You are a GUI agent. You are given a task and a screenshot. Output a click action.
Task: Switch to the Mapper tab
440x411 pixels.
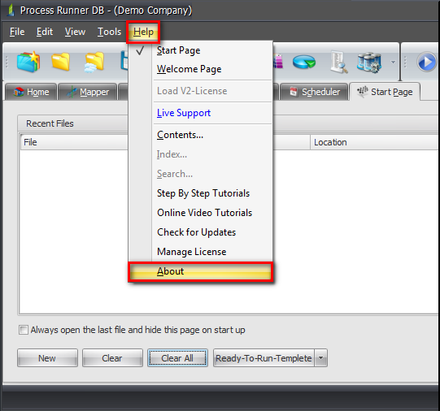pos(87,92)
